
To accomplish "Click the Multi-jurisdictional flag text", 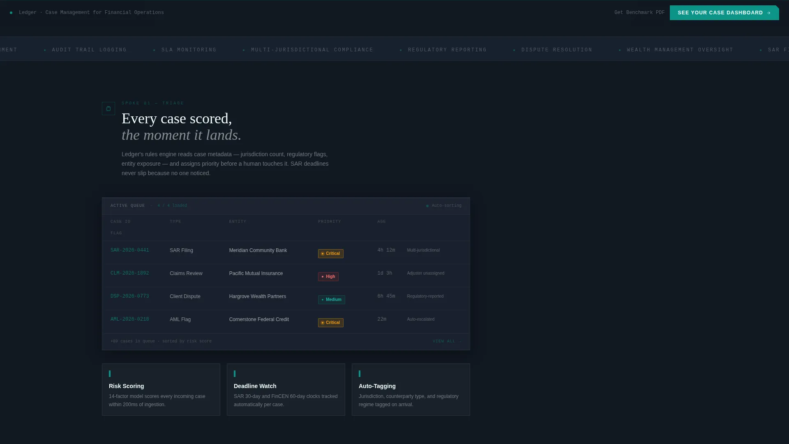I will coord(423,250).
